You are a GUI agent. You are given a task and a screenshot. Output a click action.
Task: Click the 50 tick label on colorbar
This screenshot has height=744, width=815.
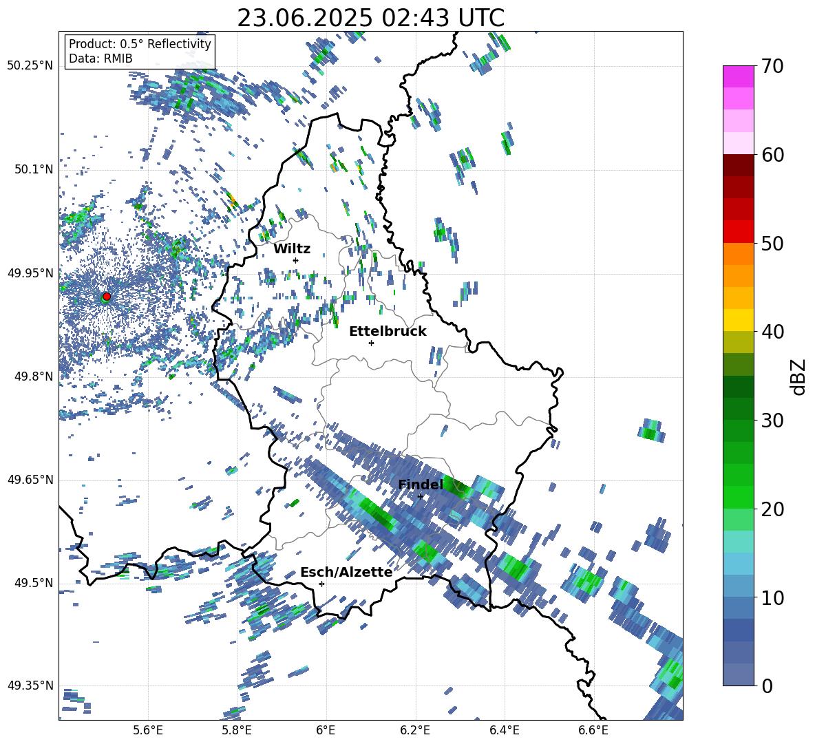(x=772, y=243)
